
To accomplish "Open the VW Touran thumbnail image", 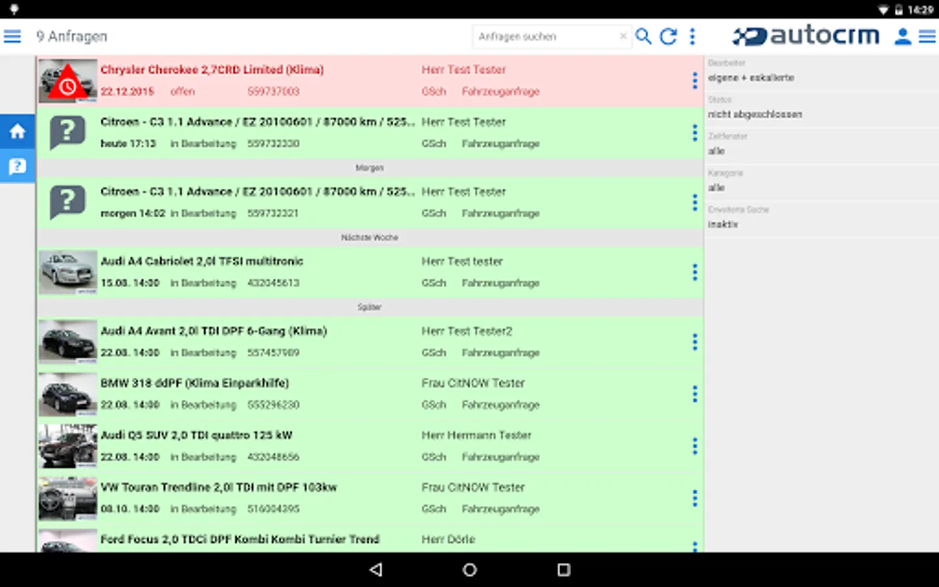I will click(68, 498).
